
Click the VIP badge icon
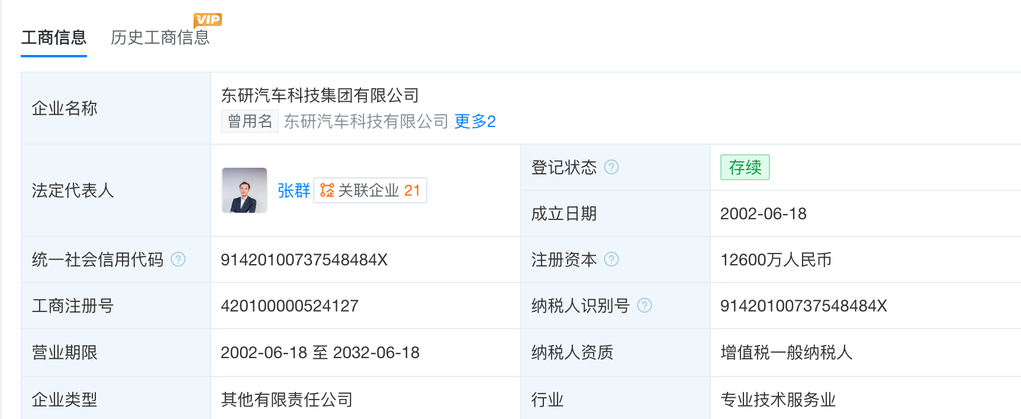pyautogui.click(x=208, y=20)
